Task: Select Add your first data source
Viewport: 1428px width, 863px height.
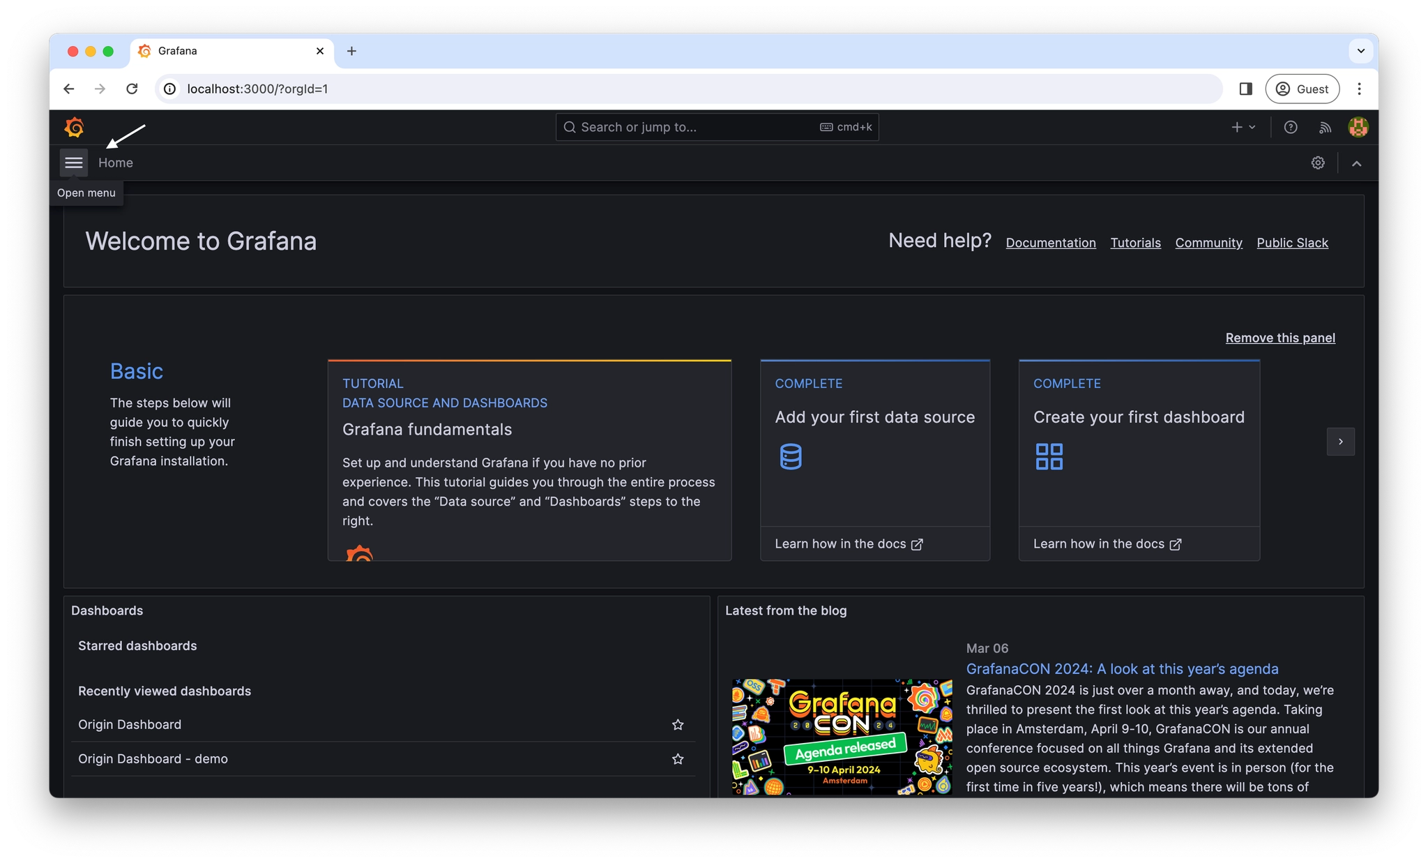Action: coord(874,417)
